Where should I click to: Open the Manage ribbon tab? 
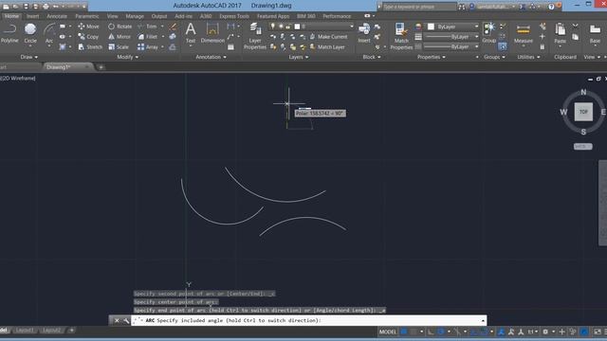(135, 16)
